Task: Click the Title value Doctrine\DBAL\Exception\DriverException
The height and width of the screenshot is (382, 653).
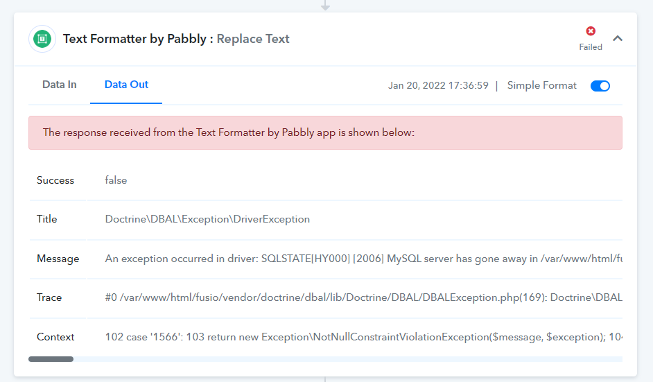Action: coord(207,219)
